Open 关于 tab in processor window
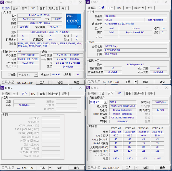The image size is (172, 171). [x=64, y=8]
